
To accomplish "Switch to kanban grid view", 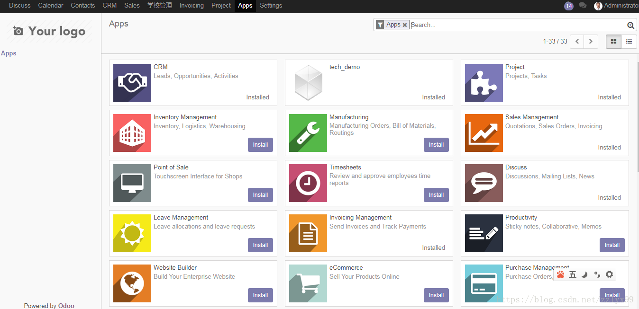I will pyautogui.click(x=613, y=42).
